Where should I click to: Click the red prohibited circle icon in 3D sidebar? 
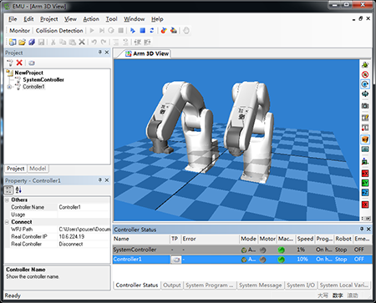[x=365, y=74]
